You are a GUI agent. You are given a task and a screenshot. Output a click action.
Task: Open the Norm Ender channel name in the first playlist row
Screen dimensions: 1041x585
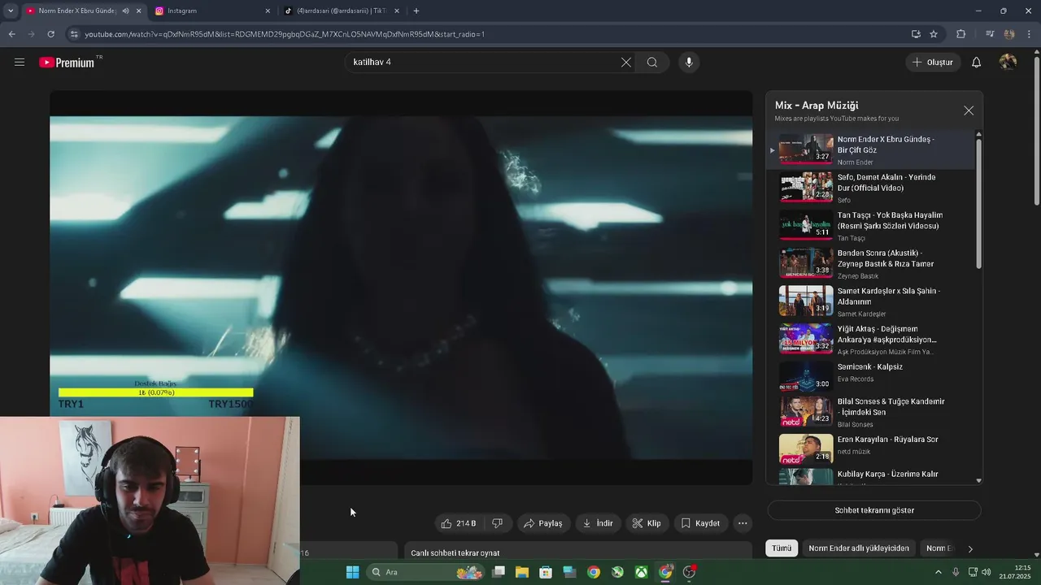coord(855,162)
